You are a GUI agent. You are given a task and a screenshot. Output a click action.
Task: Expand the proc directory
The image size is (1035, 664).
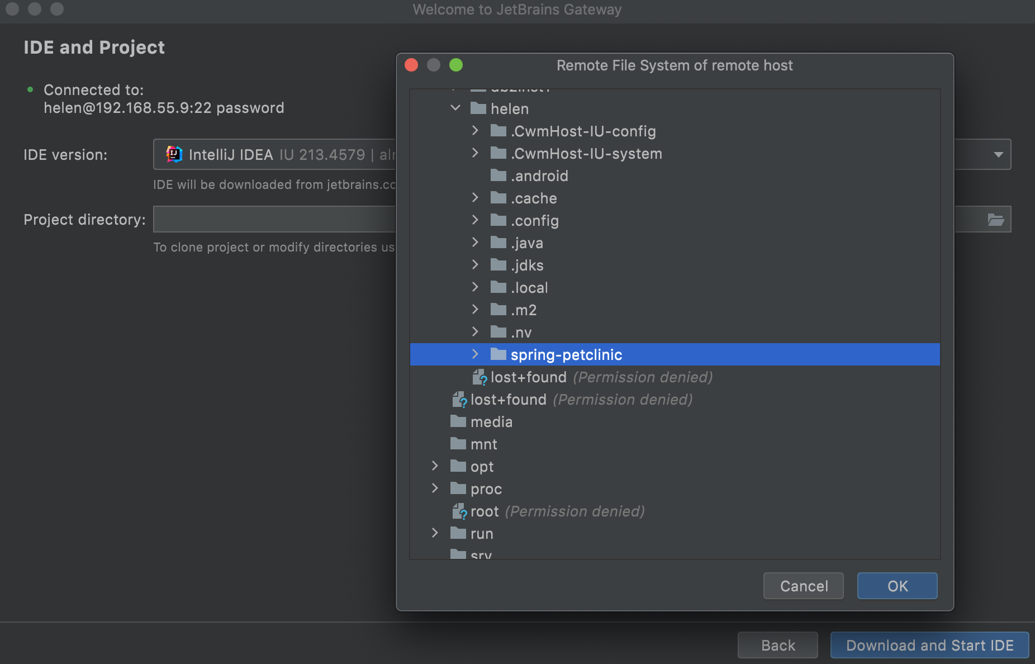point(436,488)
